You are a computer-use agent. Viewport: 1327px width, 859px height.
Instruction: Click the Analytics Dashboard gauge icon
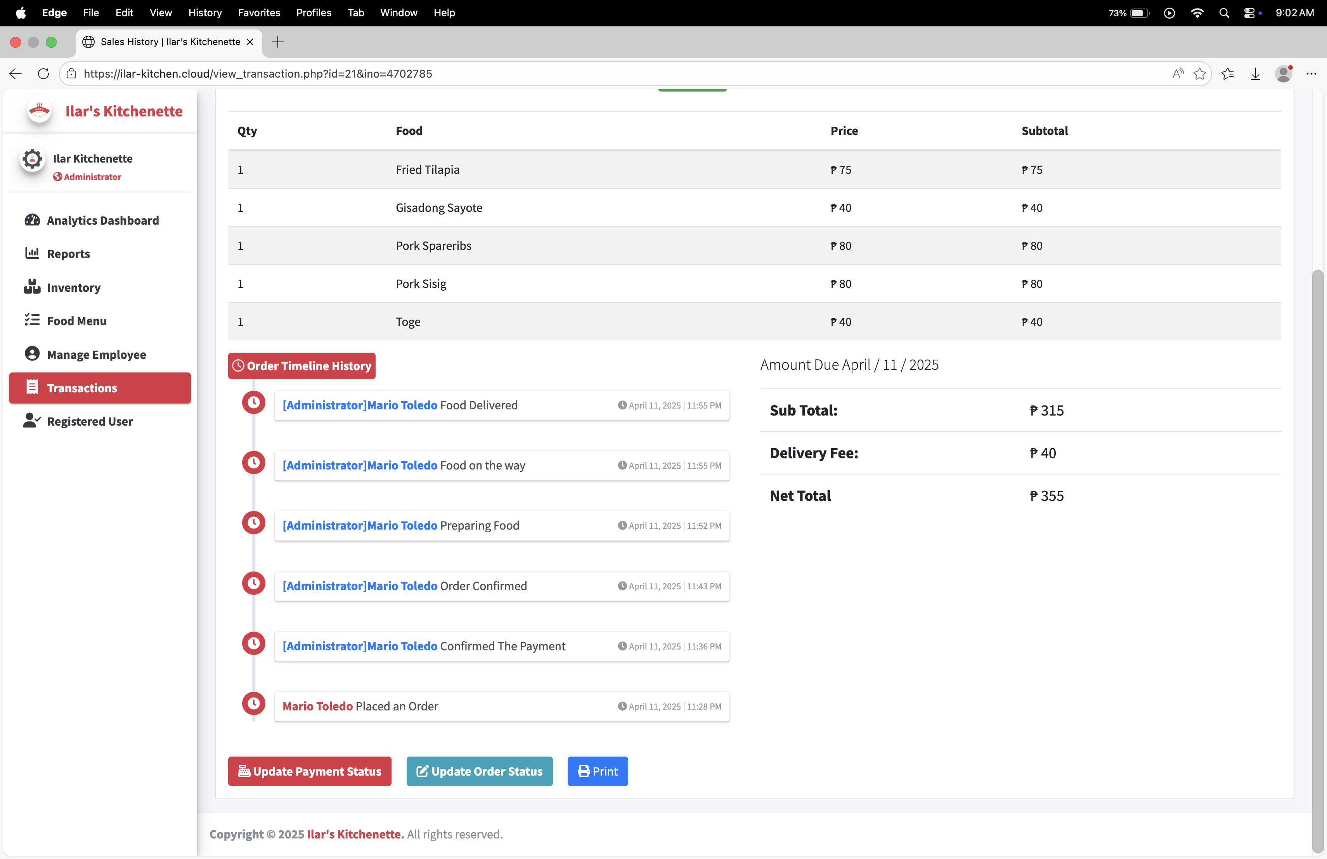32,220
